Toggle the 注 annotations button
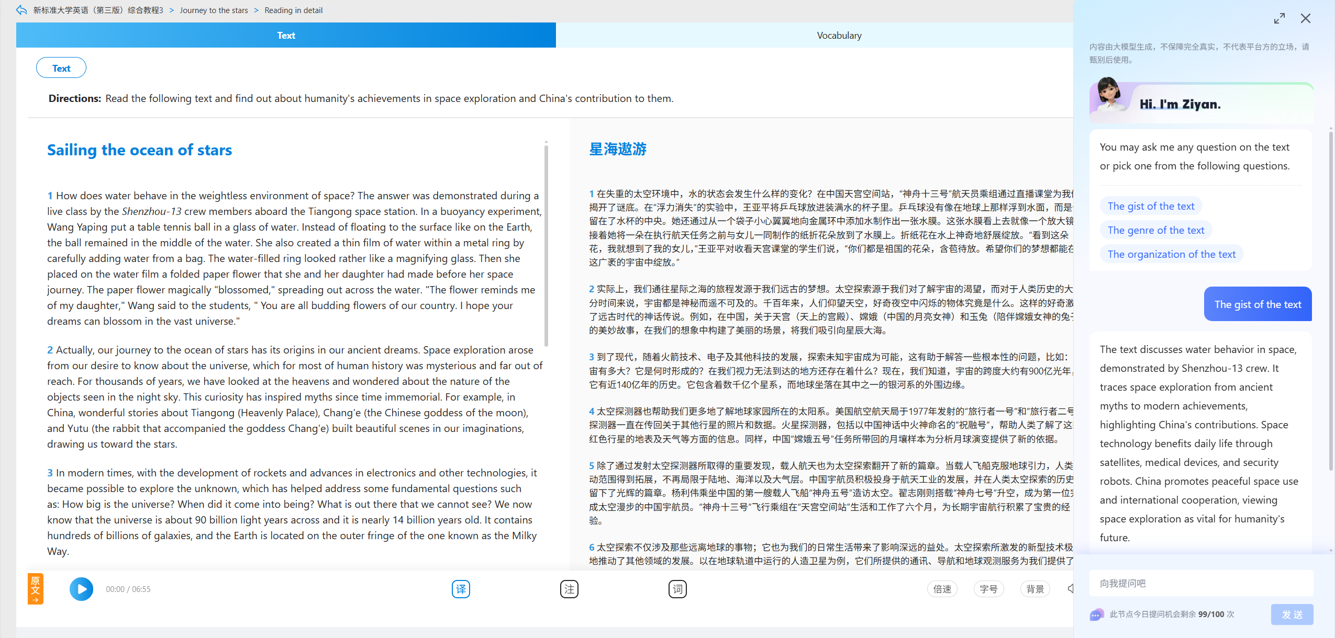 [x=569, y=589]
